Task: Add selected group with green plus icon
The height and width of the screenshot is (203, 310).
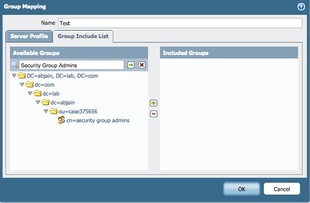Action: pyautogui.click(x=154, y=103)
